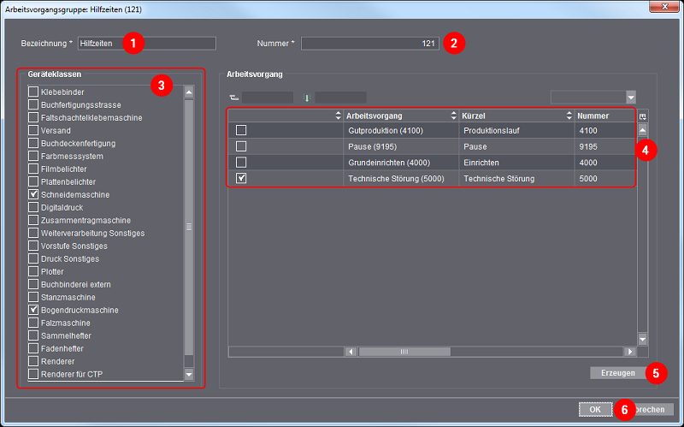
Task: Click the table's horizontal scroll left arrow
Action: tap(351, 351)
